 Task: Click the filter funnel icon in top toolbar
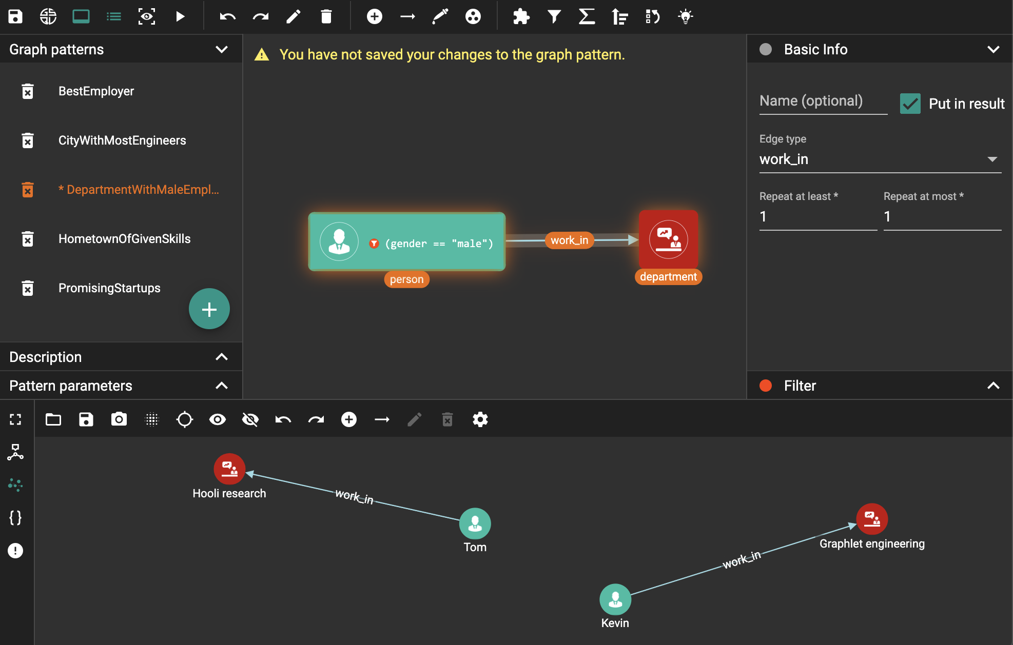point(554,16)
